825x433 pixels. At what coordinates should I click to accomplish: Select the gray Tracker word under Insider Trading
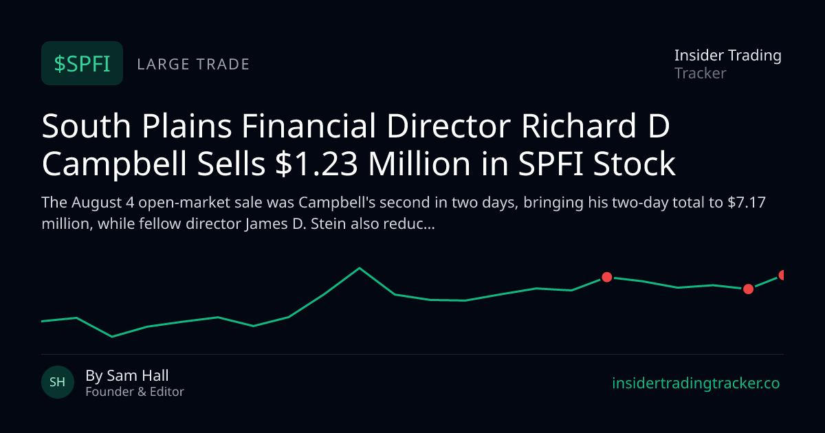click(701, 73)
